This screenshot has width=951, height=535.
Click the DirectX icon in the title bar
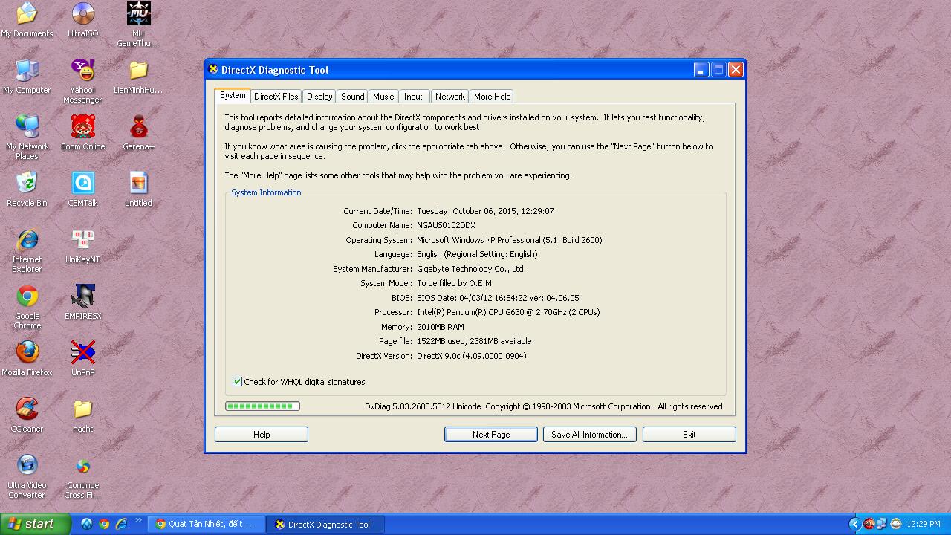[213, 69]
